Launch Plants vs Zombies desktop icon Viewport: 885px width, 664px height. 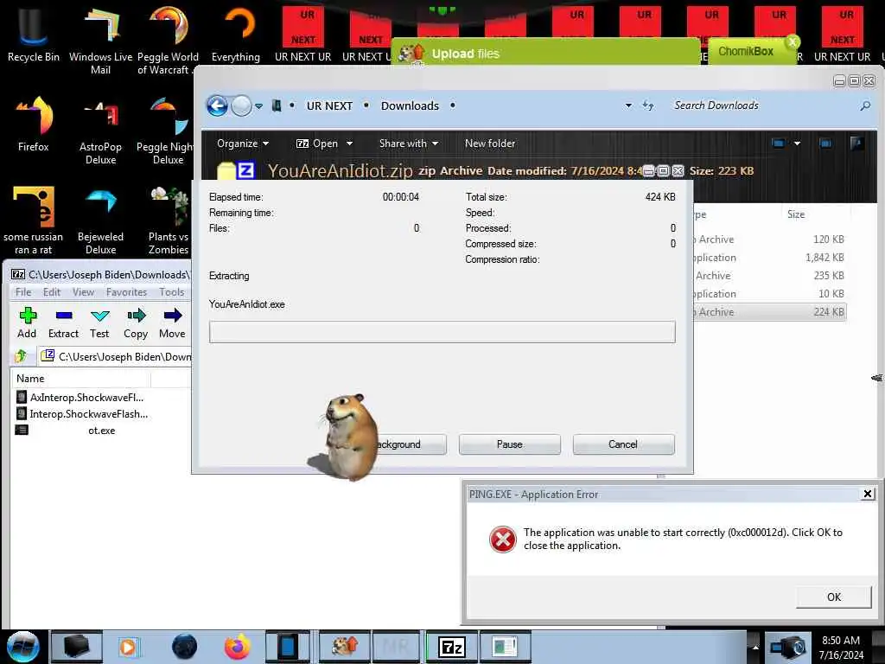(x=169, y=221)
